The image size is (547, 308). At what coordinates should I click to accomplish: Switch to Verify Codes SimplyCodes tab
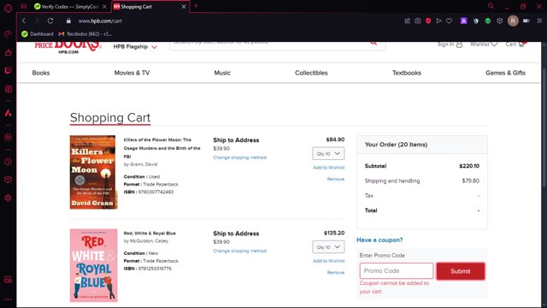(x=70, y=7)
